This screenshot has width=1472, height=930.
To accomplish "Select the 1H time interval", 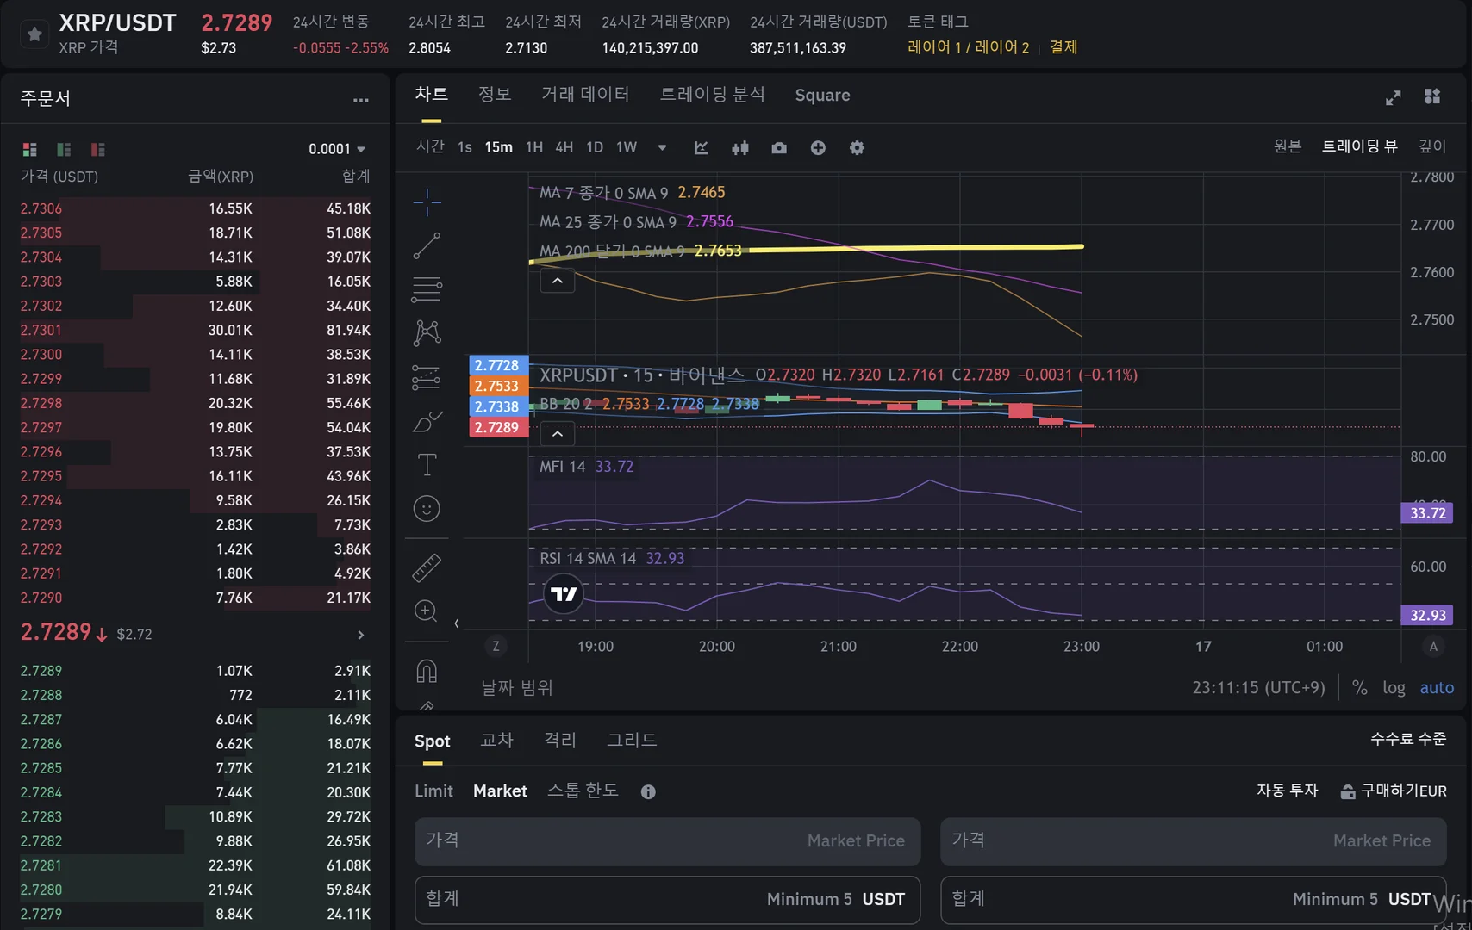I will click(x=534, y=147).
